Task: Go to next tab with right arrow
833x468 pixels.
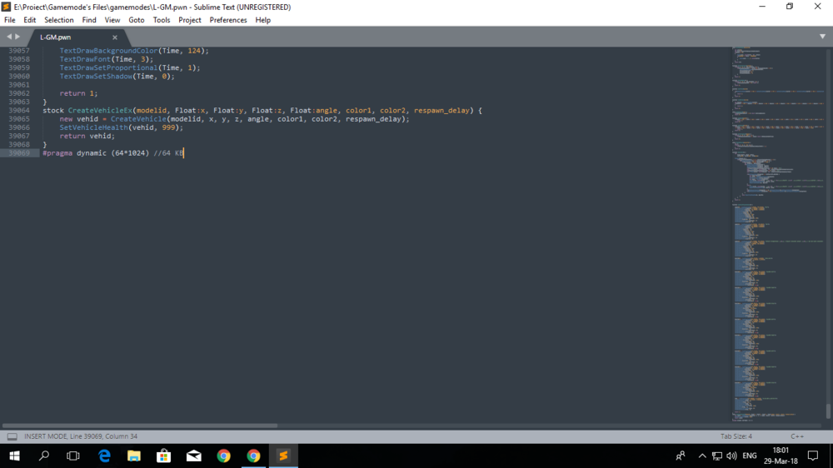Action: point(17,37)
